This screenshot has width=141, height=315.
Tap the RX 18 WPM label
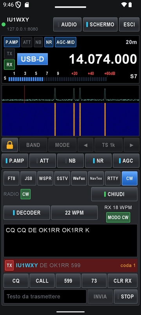118,208
